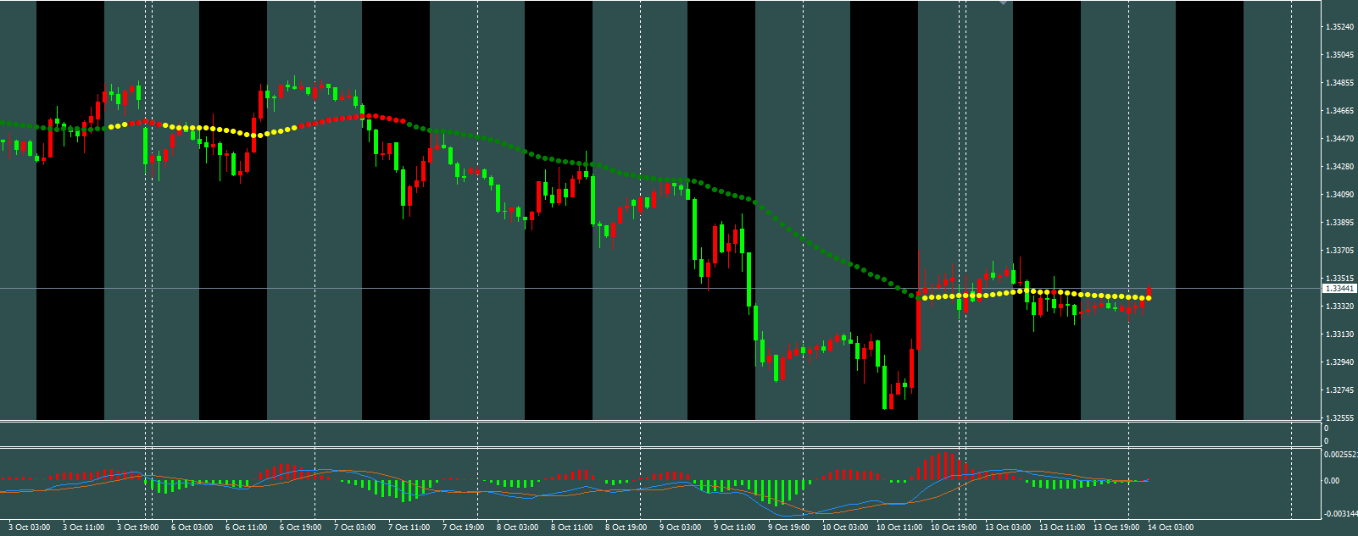Click the deepest green MACD histogram trough
Viewport: 1358px width, 536px height.
click(x=777, y=493)
